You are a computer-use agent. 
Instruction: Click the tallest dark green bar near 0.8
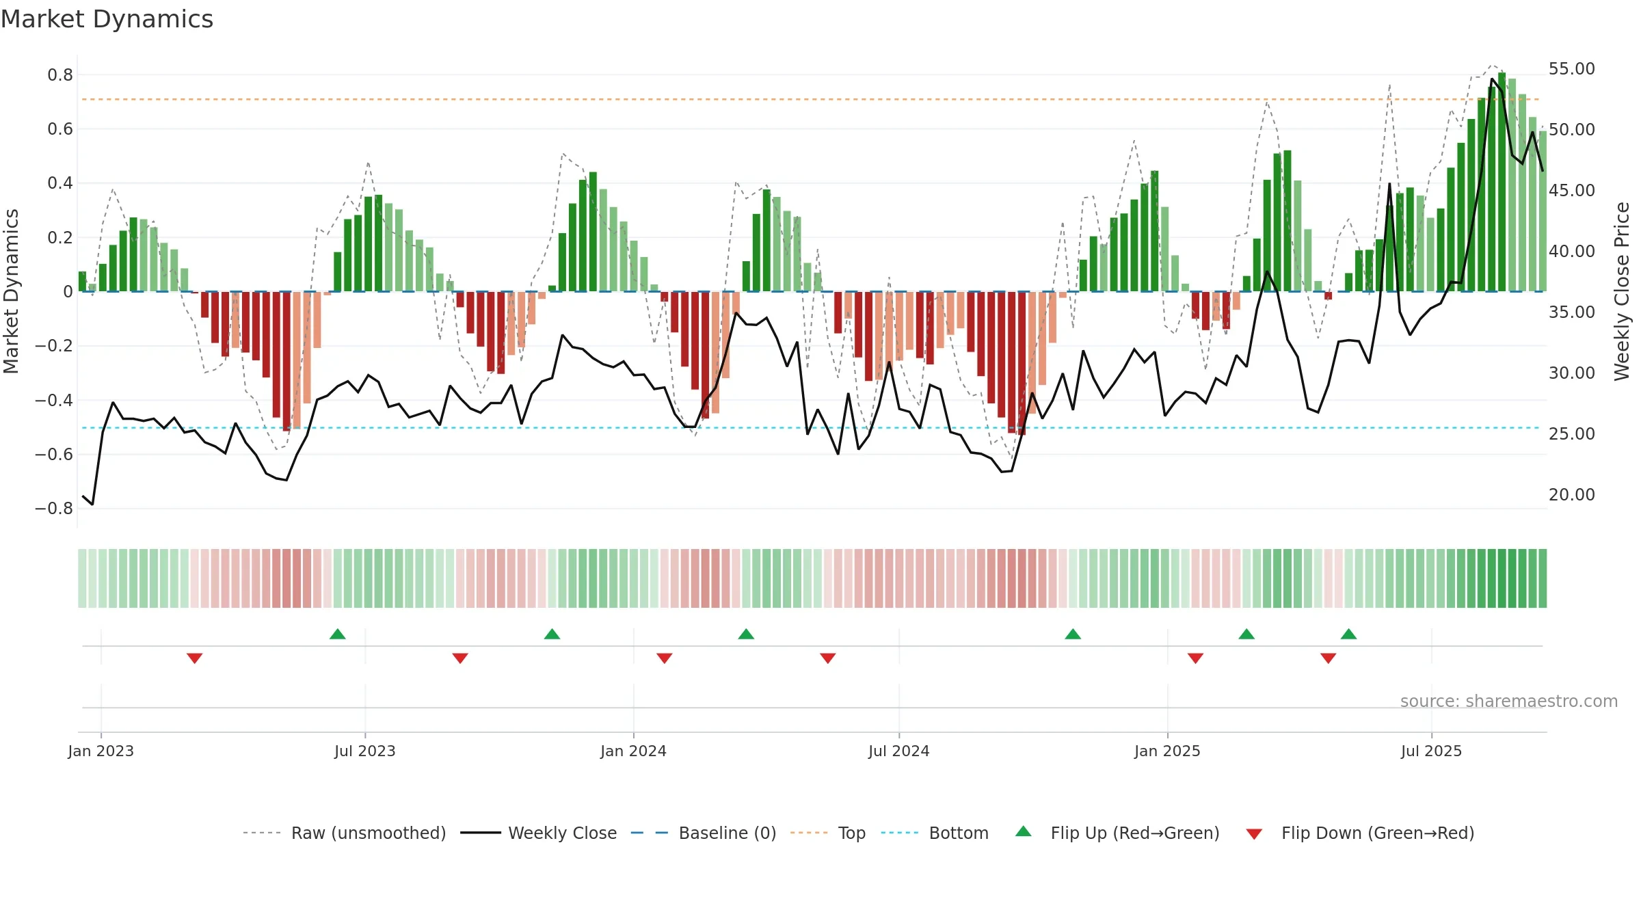point(1502,182)
